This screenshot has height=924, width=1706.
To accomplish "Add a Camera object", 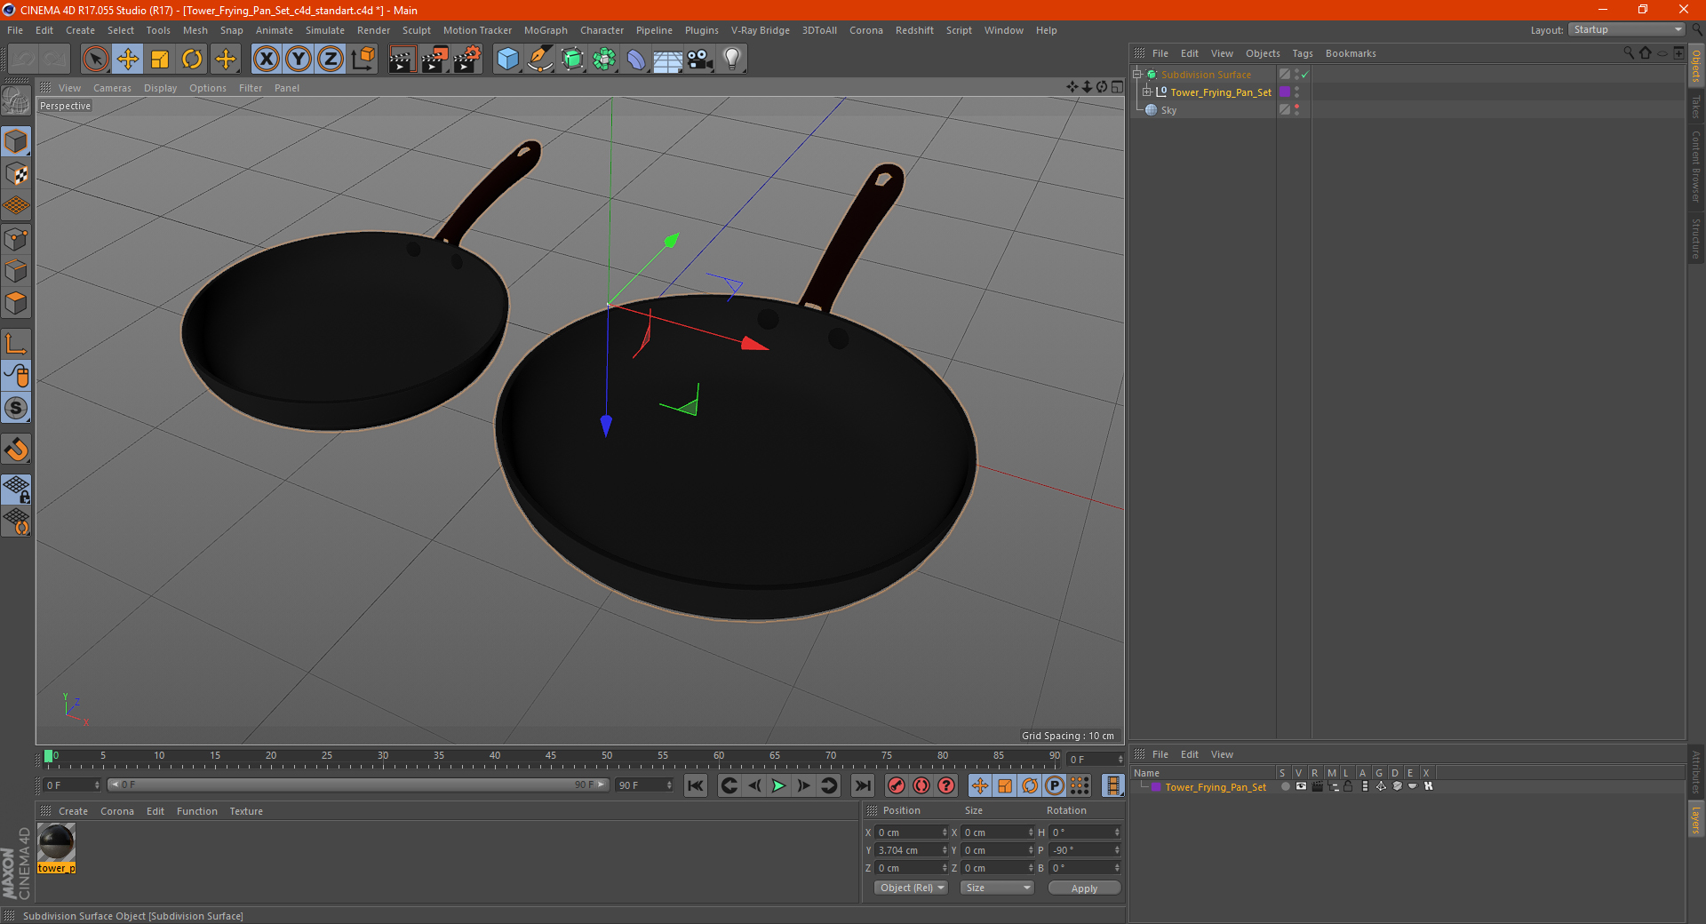I will (700, 60).
